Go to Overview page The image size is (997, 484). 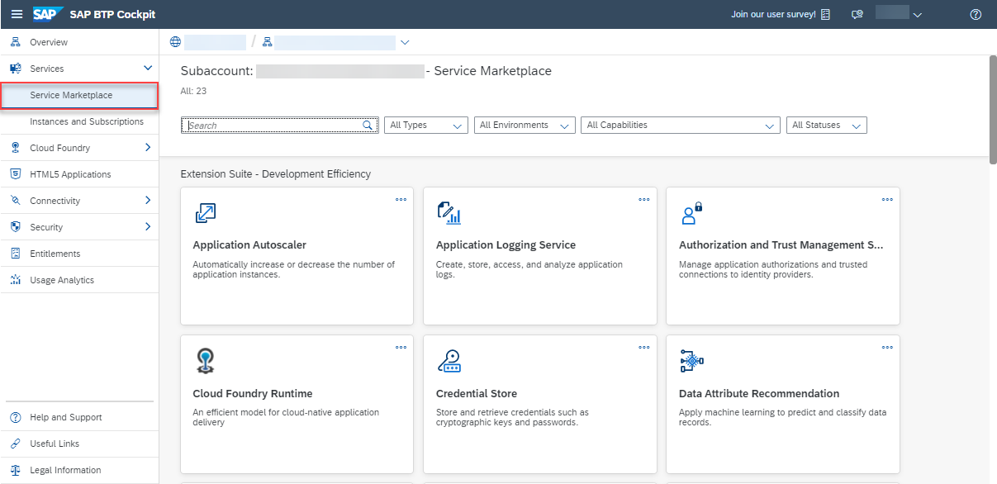pyautogui.click(x=79, y=42)
